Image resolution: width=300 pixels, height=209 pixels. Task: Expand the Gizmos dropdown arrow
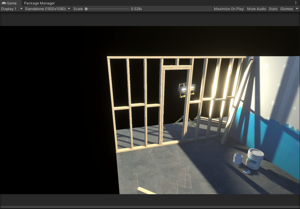pos(297,9)
